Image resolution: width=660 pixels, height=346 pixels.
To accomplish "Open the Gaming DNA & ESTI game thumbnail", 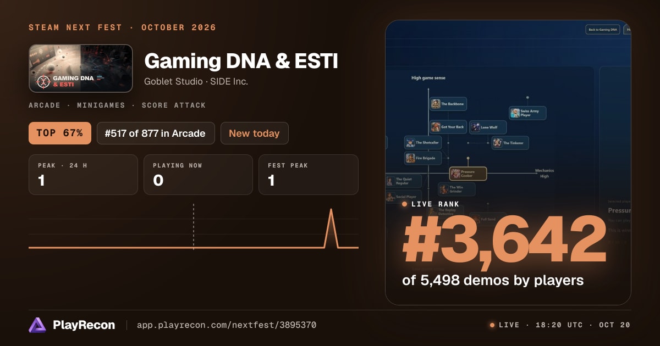I will pos(81,68).
